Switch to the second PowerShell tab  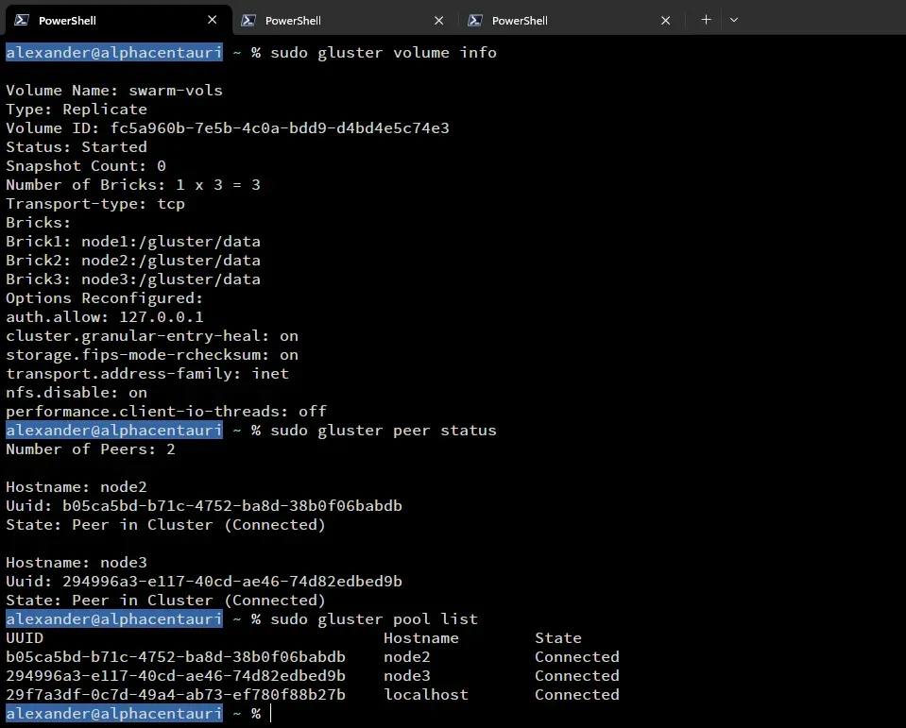pyautogui.click(x=293, y=20)
